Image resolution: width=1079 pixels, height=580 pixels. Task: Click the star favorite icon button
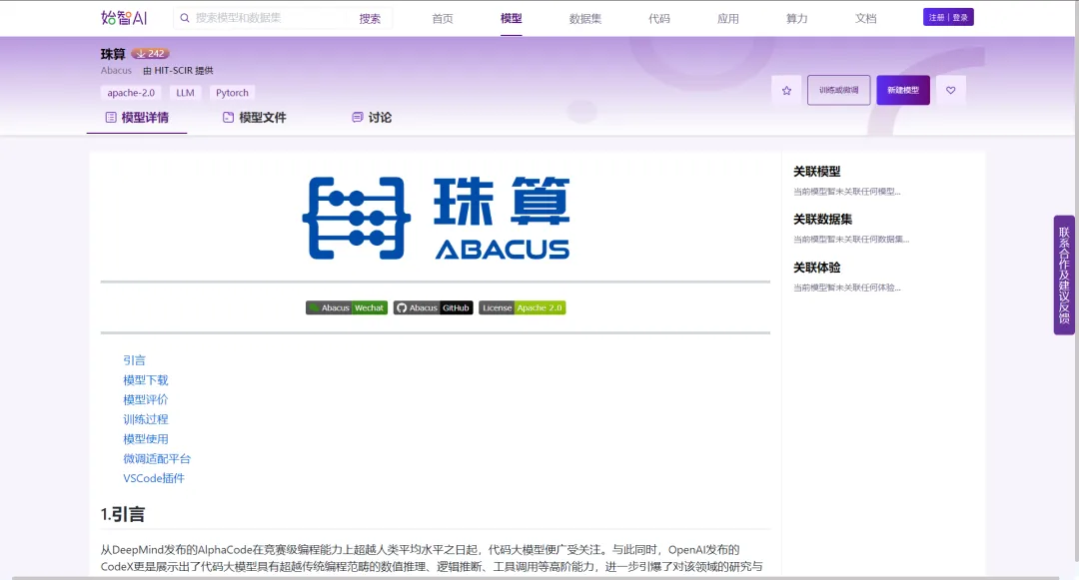point(786,90)
